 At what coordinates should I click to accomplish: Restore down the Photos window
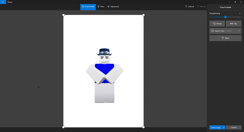coord(235,2)
